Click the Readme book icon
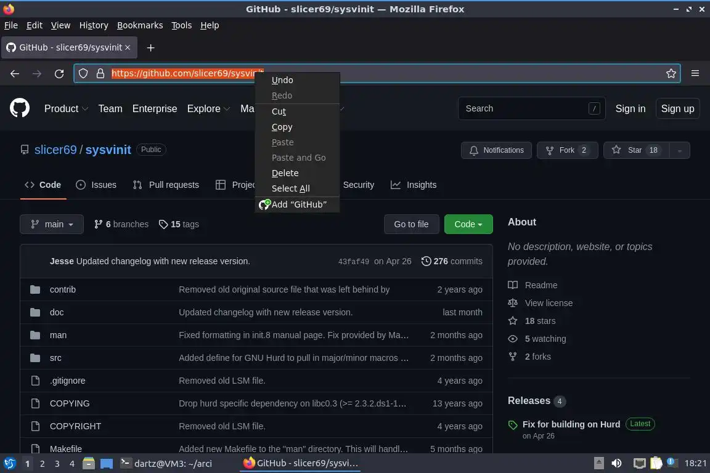Viewport: 710px width, 473px height. coord(513,285)
